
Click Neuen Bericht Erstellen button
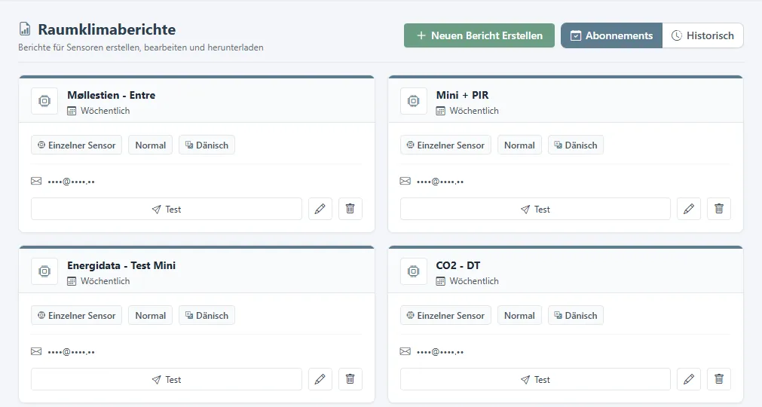(479, 35)
